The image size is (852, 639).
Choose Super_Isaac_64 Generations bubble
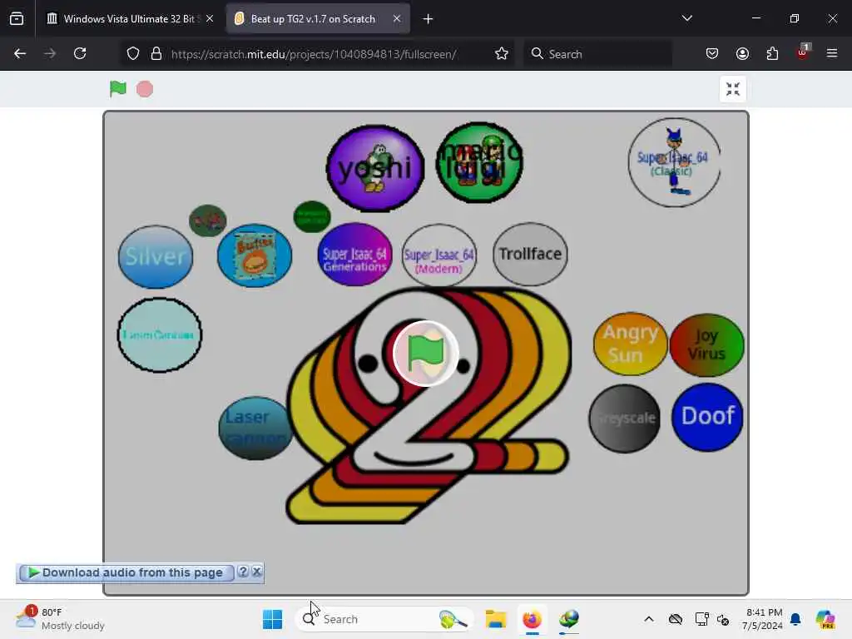pos(354,255)
